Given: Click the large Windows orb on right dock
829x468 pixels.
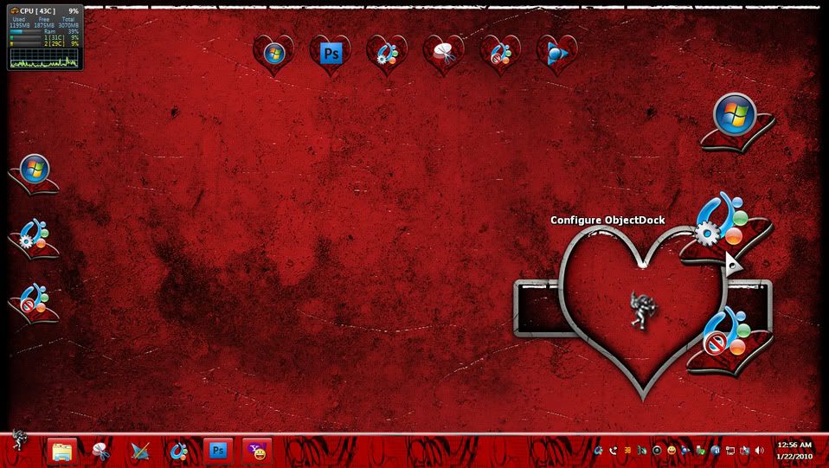Looking at the screenshot, I should coord(736,120).
